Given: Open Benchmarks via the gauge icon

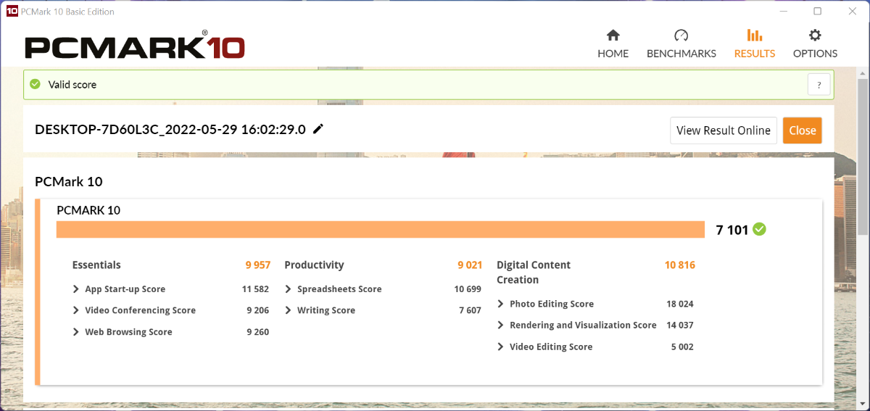Looking at the screenshot, I should click(x=681, y=36).
